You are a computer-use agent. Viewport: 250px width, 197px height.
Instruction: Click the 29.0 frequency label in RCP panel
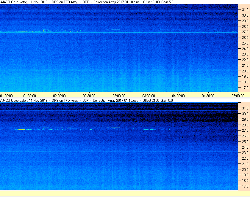(x=245, y=21)
